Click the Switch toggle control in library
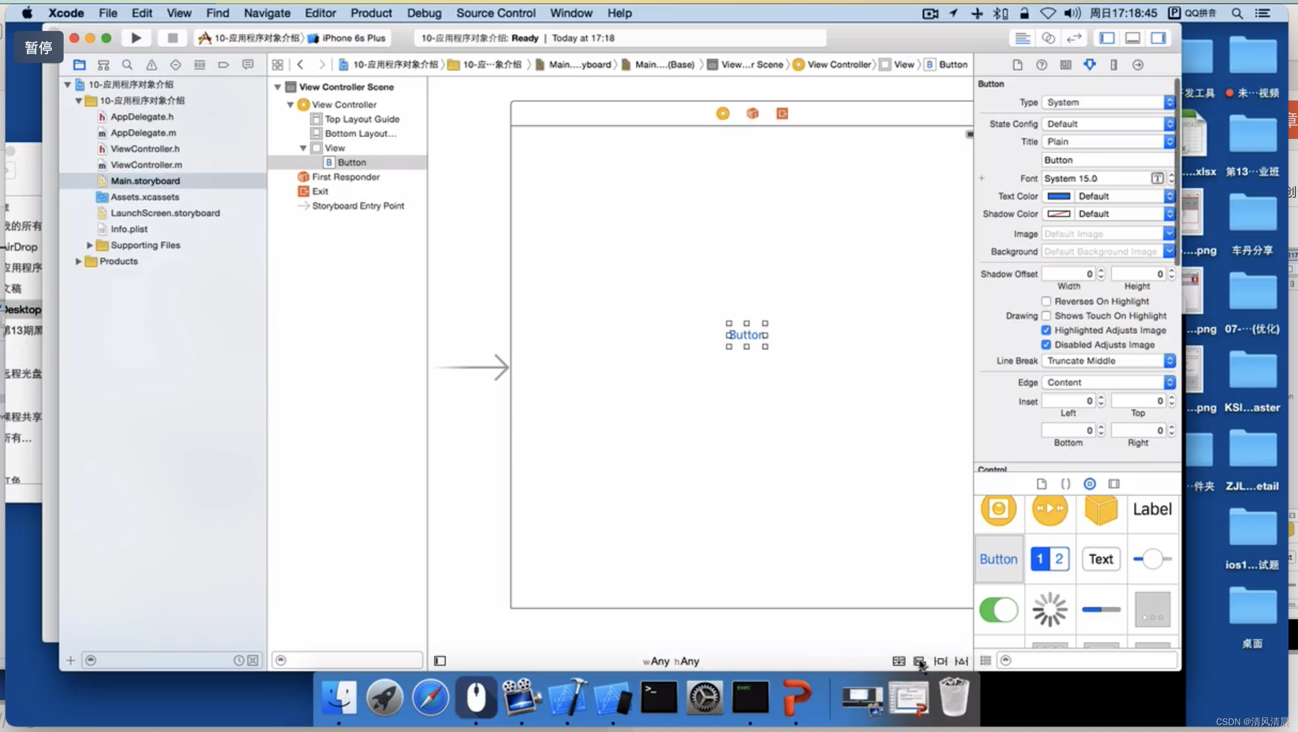 pyautogui.click(x=999, y=609)
